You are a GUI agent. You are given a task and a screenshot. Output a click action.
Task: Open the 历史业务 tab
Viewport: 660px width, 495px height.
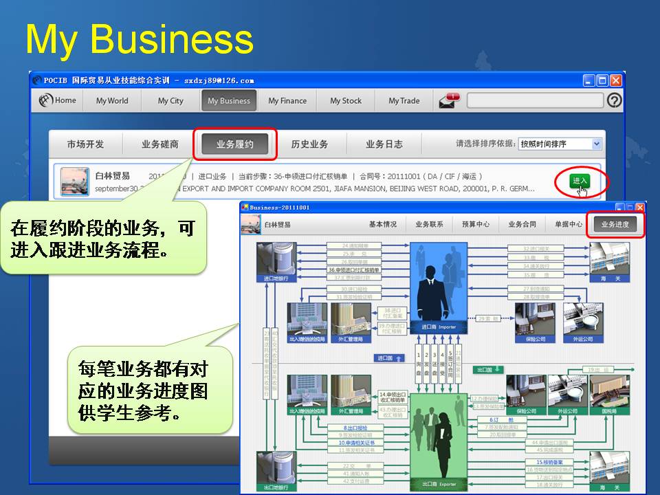309,144
